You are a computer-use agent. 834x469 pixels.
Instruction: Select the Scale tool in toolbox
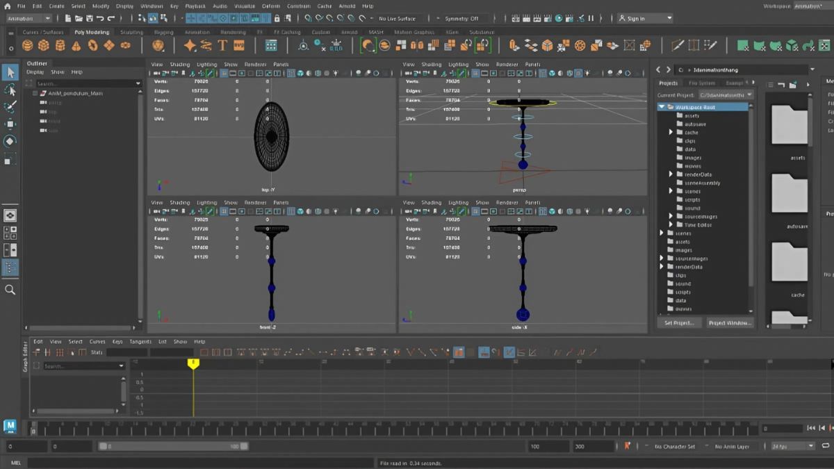point(10,160)
